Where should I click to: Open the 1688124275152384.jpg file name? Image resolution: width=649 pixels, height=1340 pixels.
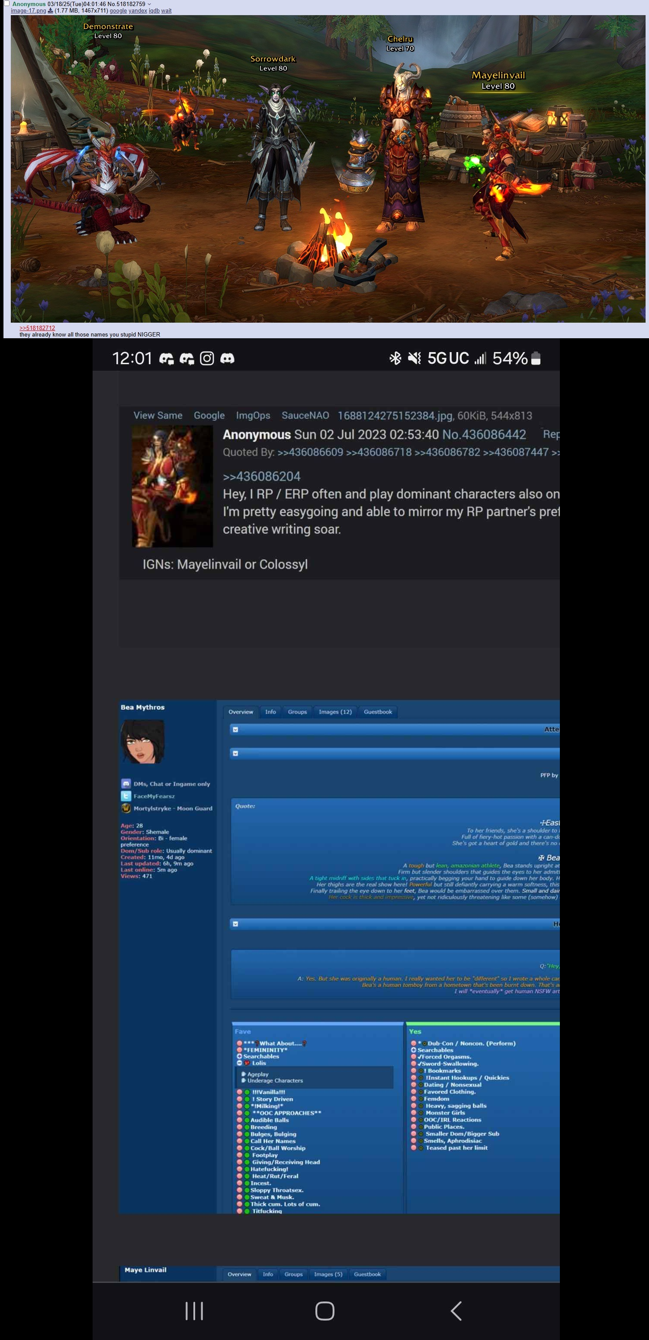(395, 416)
